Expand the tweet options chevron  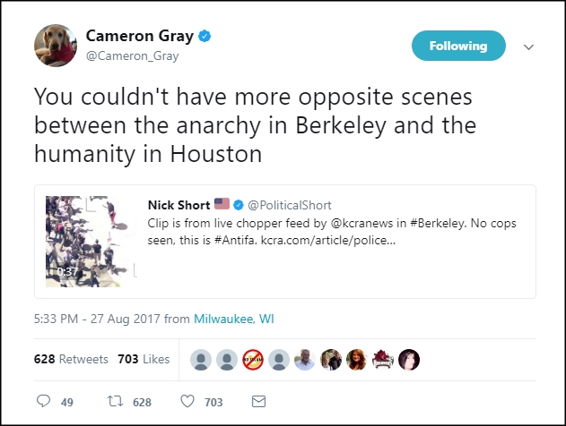(528, 47)
